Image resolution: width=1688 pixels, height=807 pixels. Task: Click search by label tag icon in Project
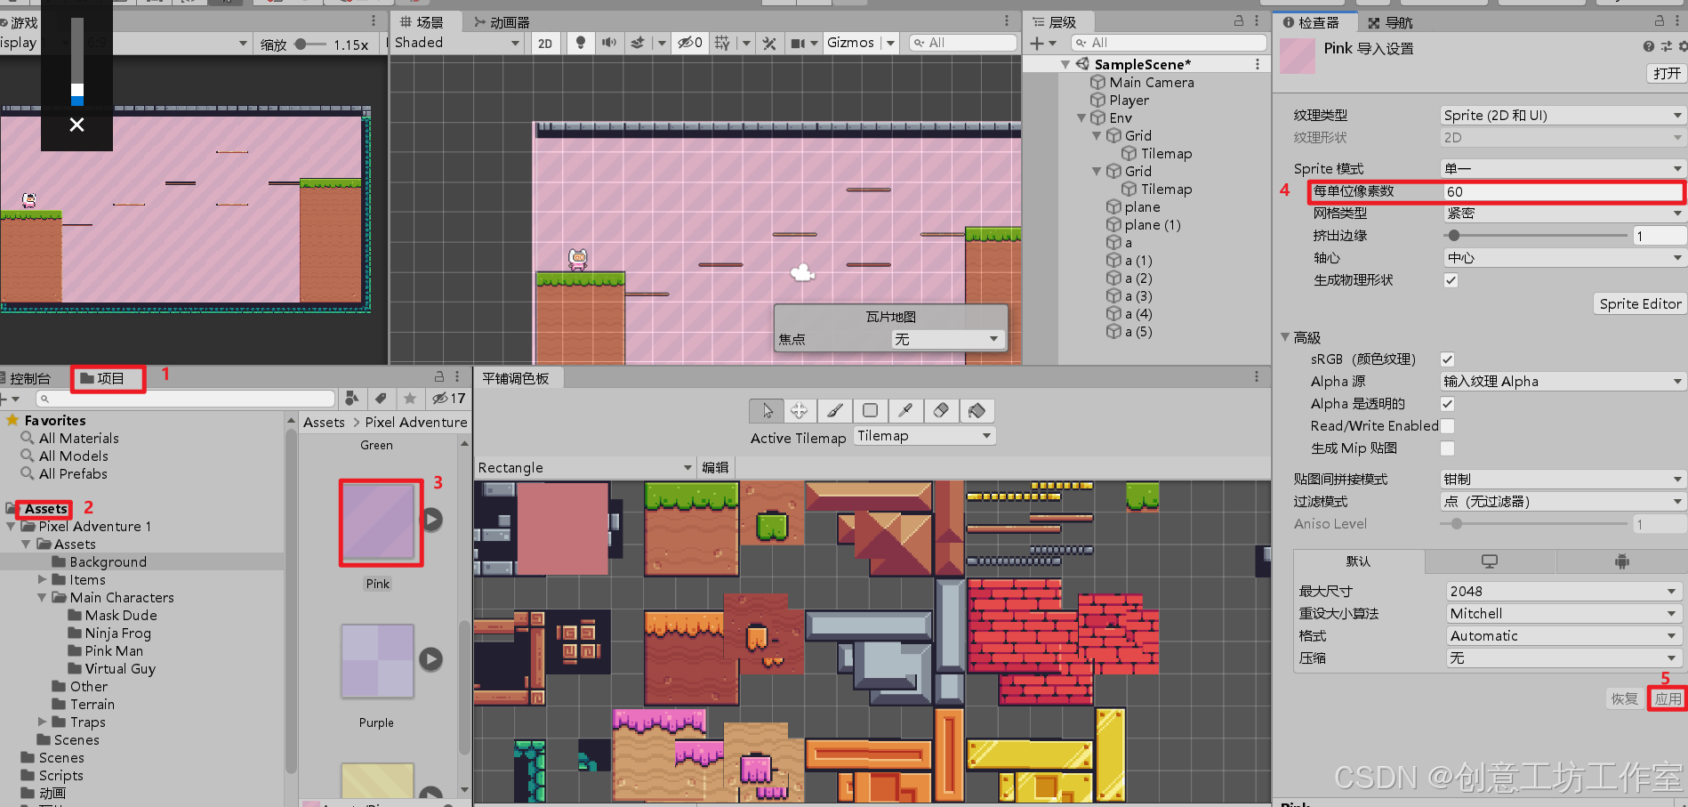point(381,399)
